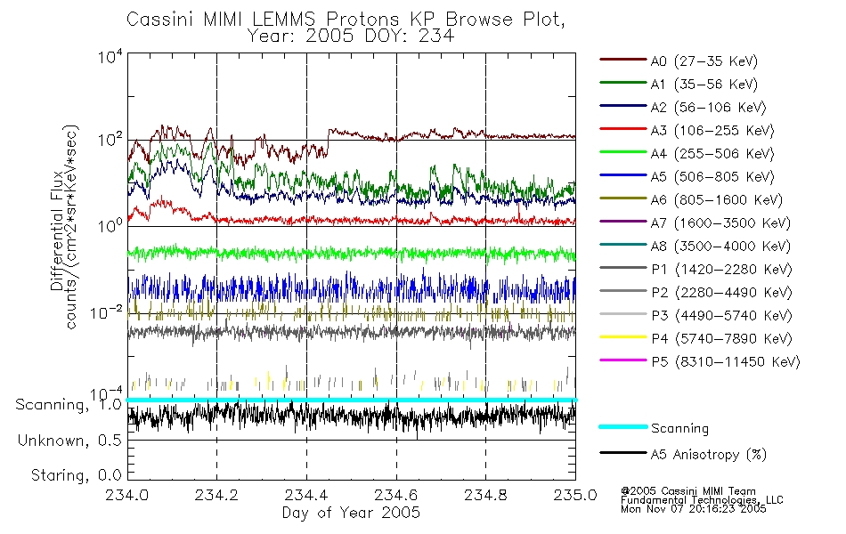Image resolution: width=846 pixels, height=534 pixels.
Task: Click the Differential Flux y-axis title
Action: [x=57, y=231]
